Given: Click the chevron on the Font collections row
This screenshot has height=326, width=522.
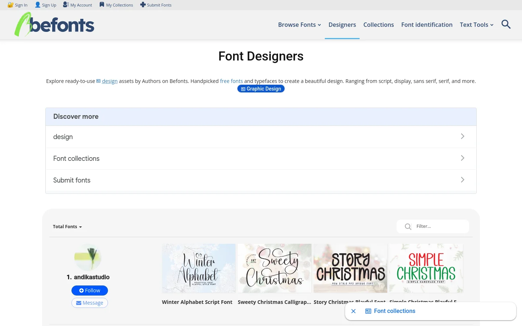Looking at the screenshot, I should coord(463,158).
